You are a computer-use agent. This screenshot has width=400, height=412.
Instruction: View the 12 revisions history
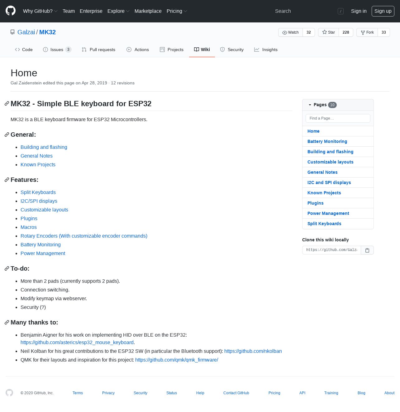coord(123,83)
